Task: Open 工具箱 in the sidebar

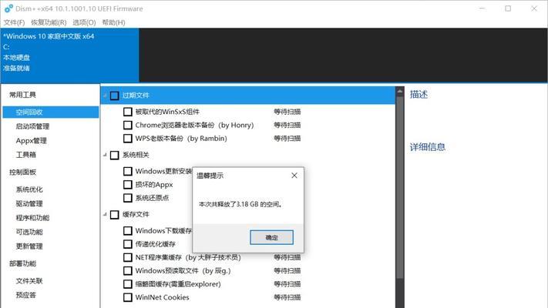Action: pos(26,155)
